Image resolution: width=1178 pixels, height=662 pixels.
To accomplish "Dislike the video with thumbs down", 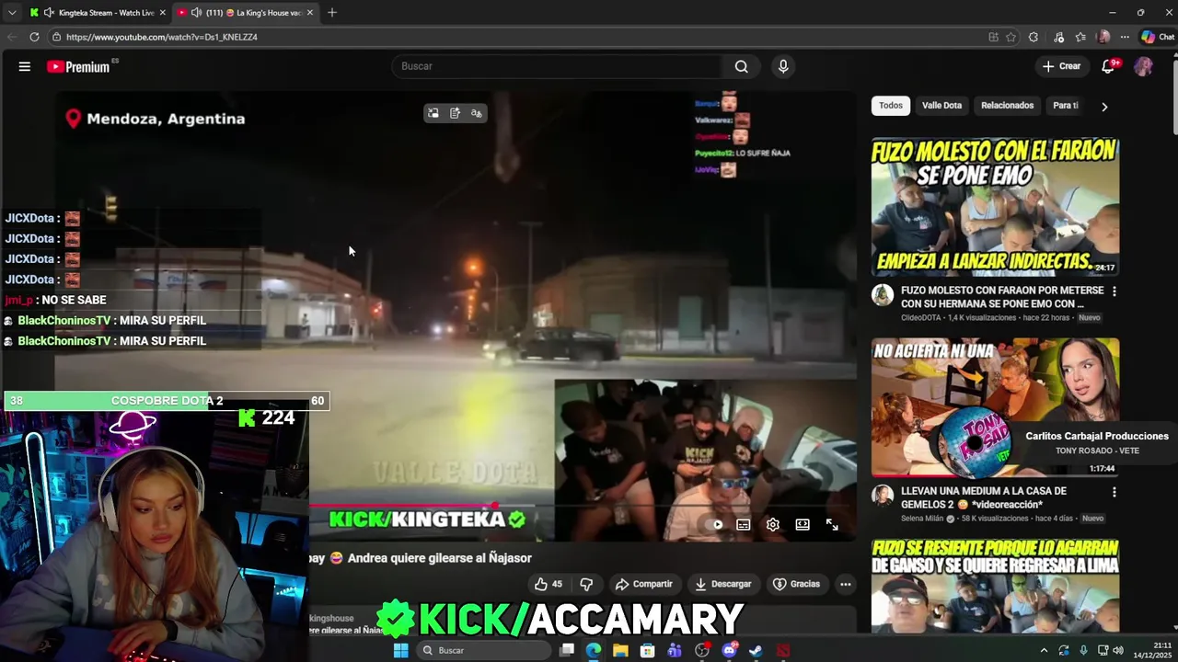I will [586, 584].
